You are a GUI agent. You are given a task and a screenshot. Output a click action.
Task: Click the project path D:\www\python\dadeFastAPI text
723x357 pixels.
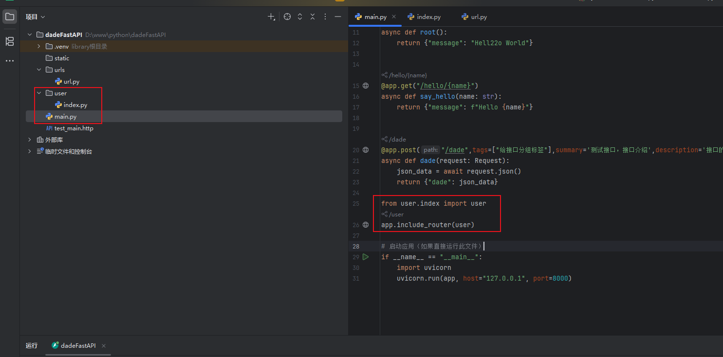tap(126, 35)
